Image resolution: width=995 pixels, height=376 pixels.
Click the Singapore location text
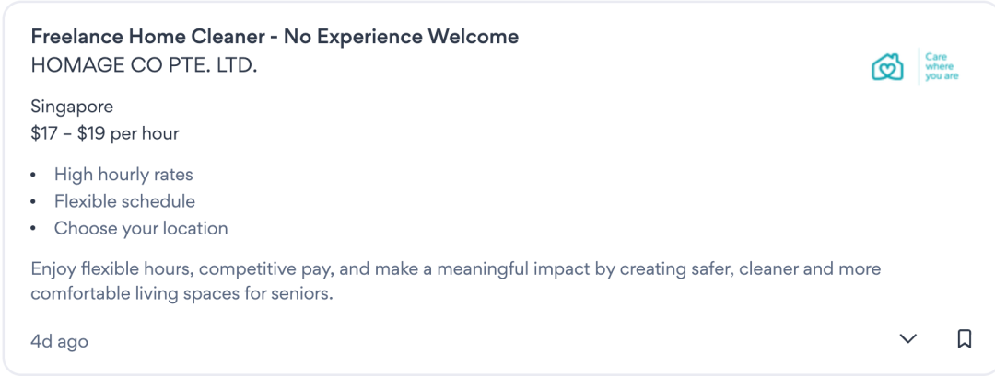(72, 107)
